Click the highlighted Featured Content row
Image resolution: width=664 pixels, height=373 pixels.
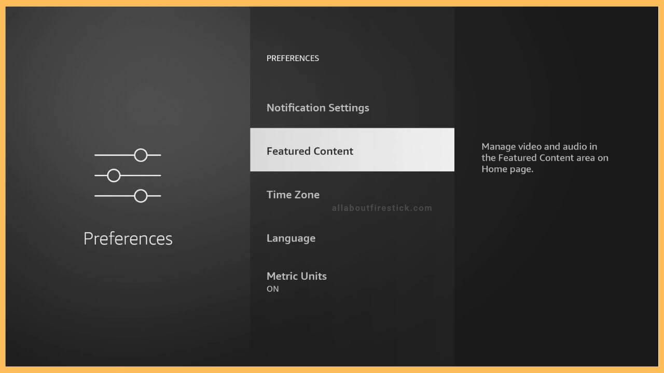[x=352, y=150]
